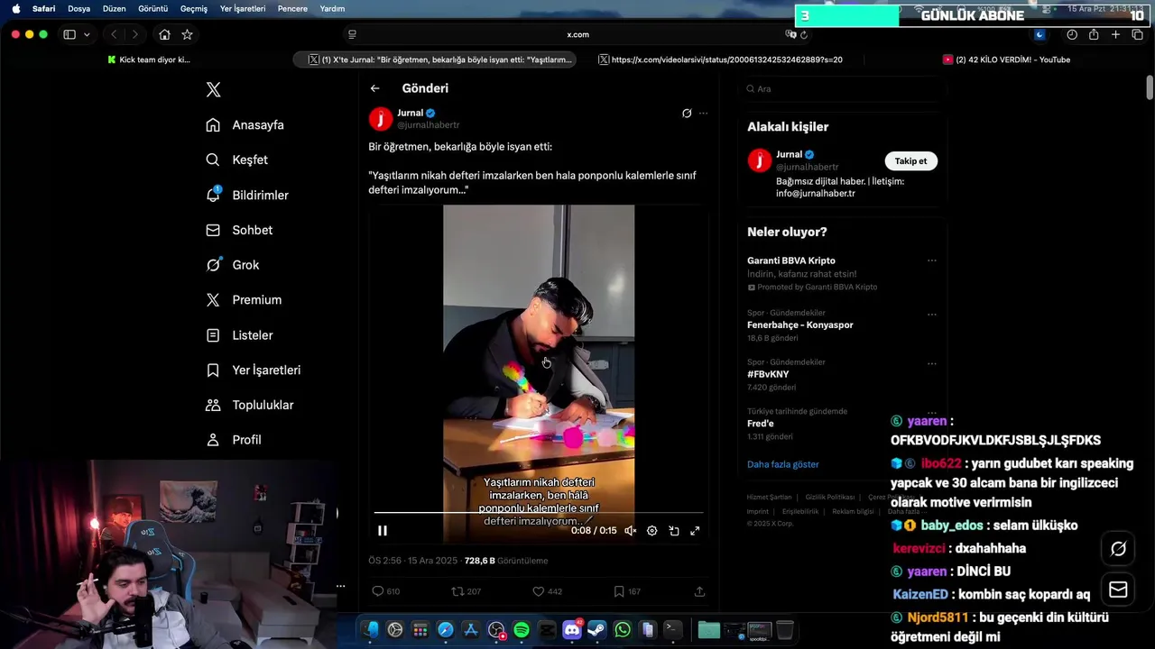Viewport: 1155px width, 649px height.
Task: Open the Fenerbahçe - Konyaspor trend
Action: point(799,324)
